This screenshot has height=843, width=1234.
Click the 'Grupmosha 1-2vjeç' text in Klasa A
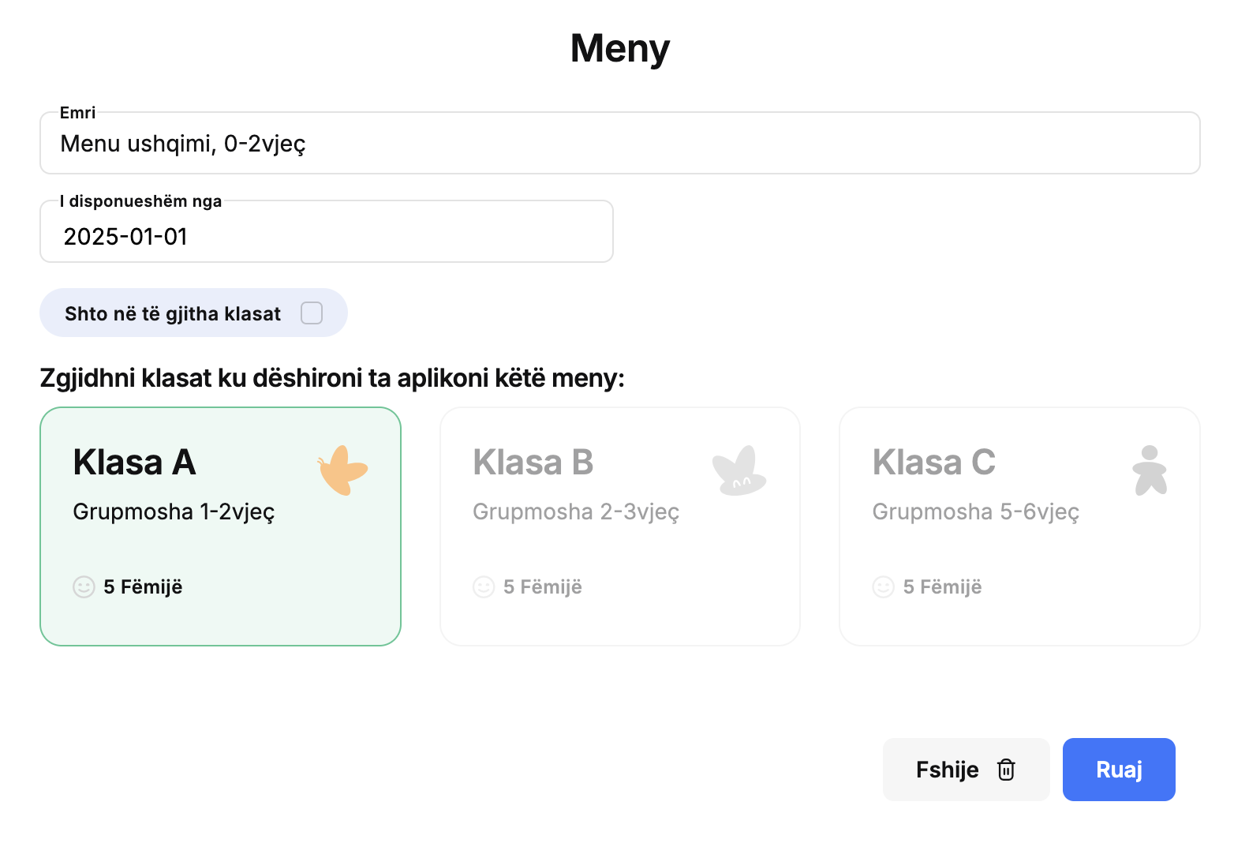pyautogui.click(x=174, y=512)
